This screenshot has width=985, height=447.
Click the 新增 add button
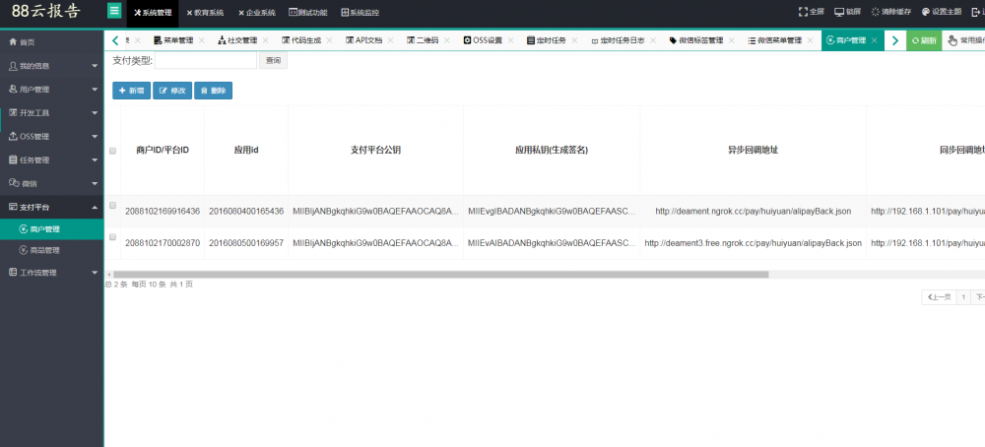[x=131, y=91]
